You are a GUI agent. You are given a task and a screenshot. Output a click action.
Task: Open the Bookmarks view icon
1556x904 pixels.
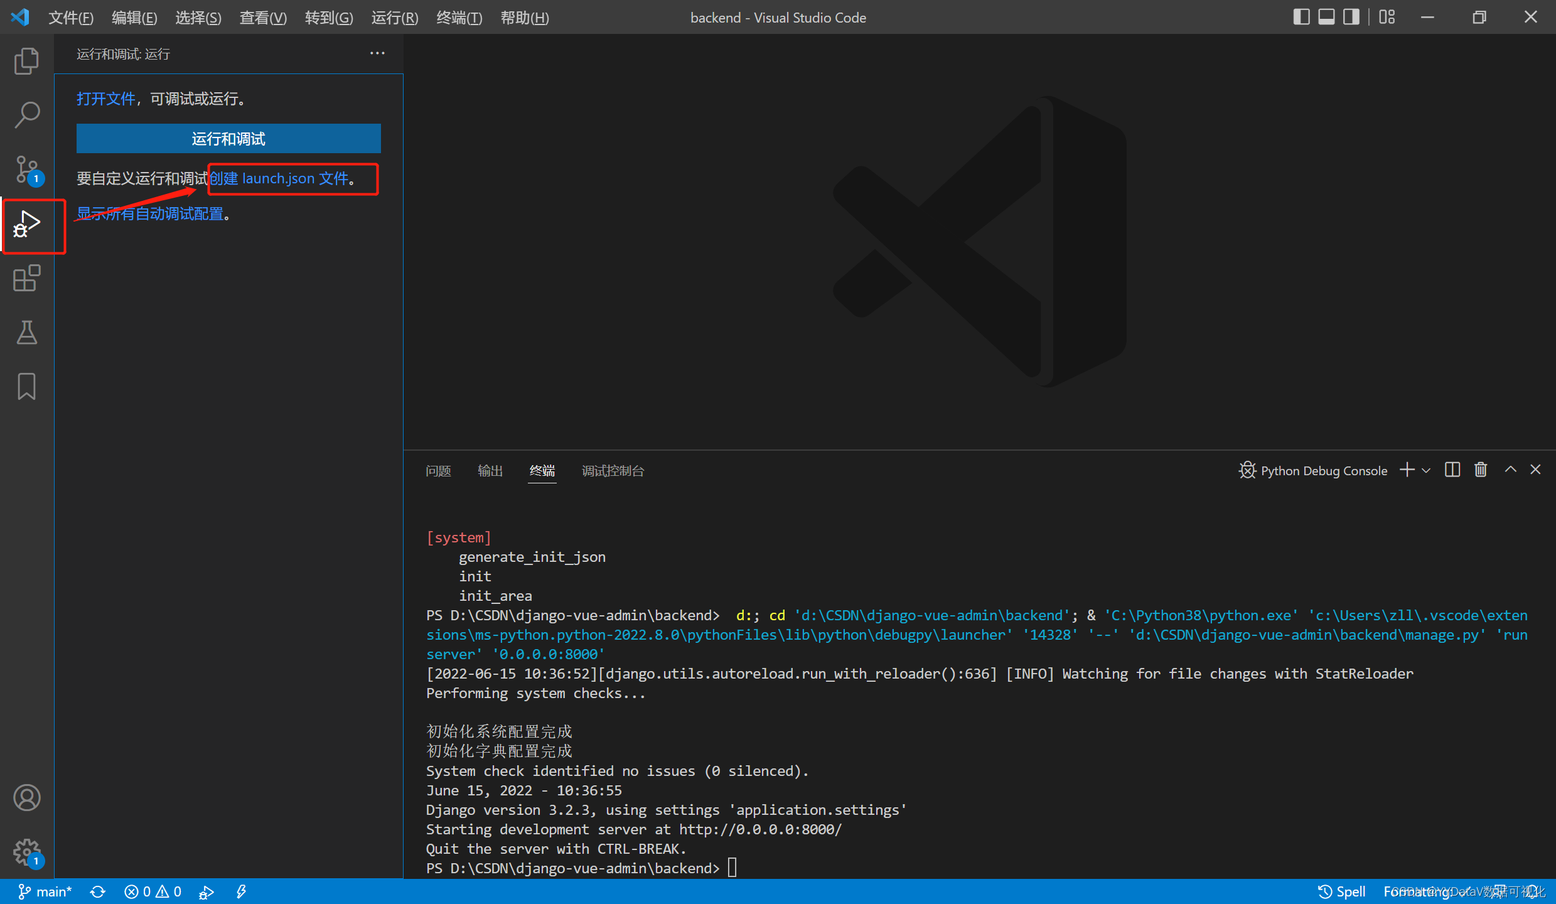coord(26,386)
